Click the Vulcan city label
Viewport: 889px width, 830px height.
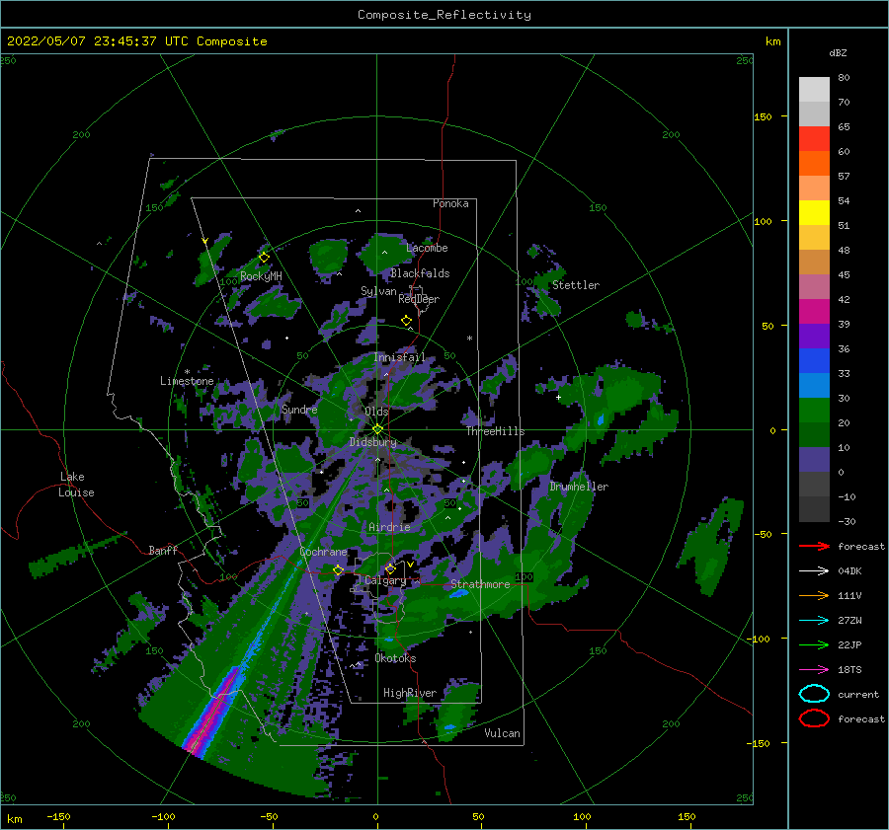pos(503,733)
